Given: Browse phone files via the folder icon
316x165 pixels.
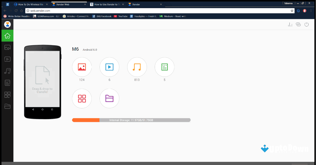Looking at the screenshot, I should (109, 98).
